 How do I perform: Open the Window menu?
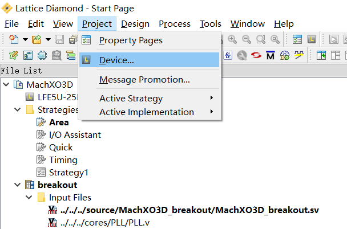[248, 23]
